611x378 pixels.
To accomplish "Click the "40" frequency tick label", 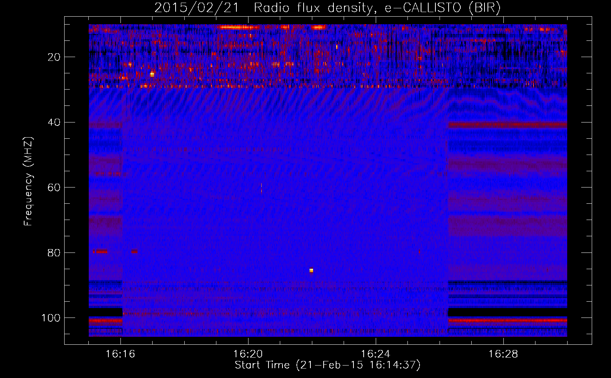I will (x=54, y=122).
